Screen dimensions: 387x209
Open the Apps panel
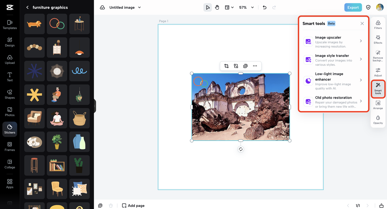(x=10, y=184)
